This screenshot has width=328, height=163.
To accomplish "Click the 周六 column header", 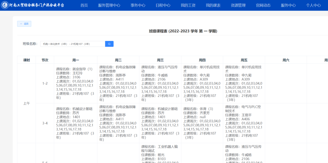I will pos(286,60).
